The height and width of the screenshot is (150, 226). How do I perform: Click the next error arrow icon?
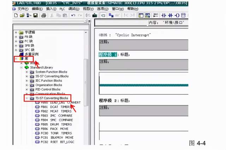[132, 15]
